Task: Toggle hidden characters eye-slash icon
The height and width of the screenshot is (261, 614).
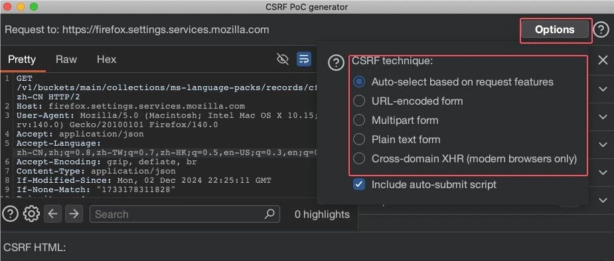Action: pos(282,59)
